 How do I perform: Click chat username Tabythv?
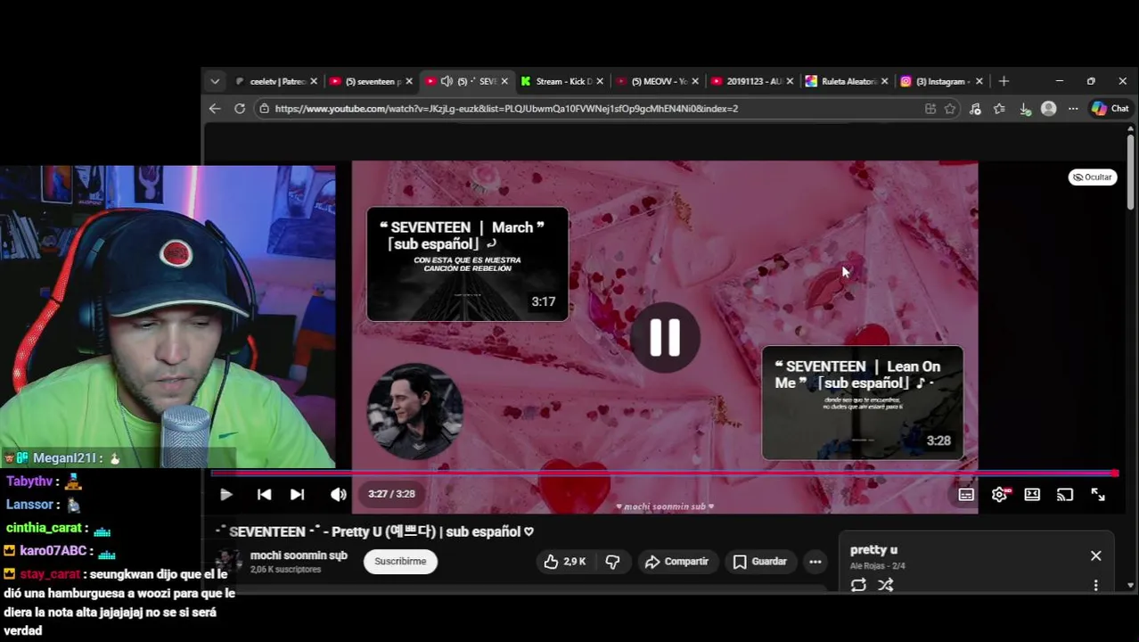tap(29, 481)
